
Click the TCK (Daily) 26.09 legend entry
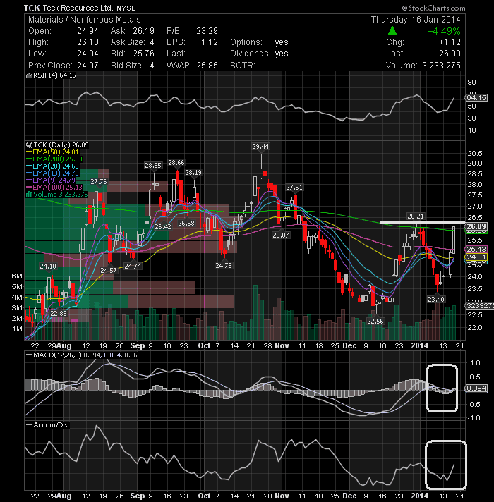(58, 145)
